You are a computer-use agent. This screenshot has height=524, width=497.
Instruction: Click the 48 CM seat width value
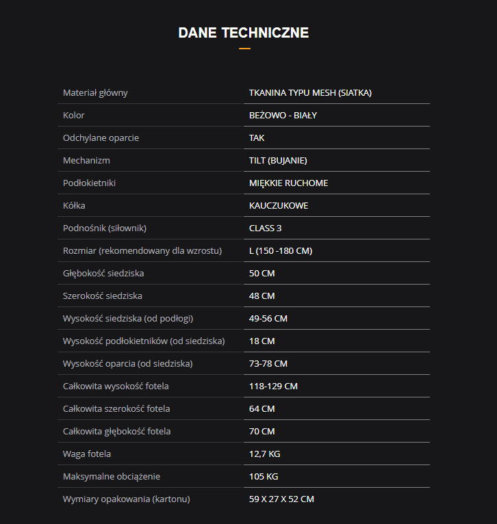coord(262,296)
